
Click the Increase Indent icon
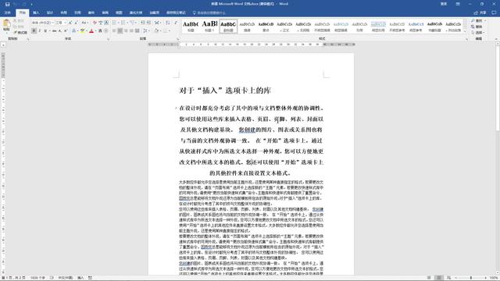[148, 23]
